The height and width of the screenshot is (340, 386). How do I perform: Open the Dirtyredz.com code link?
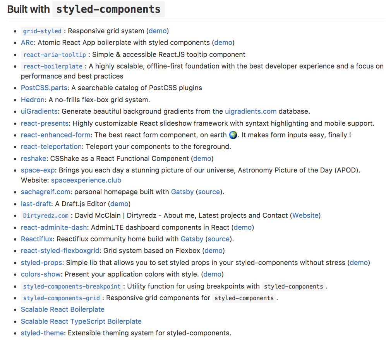click(46, 215)
